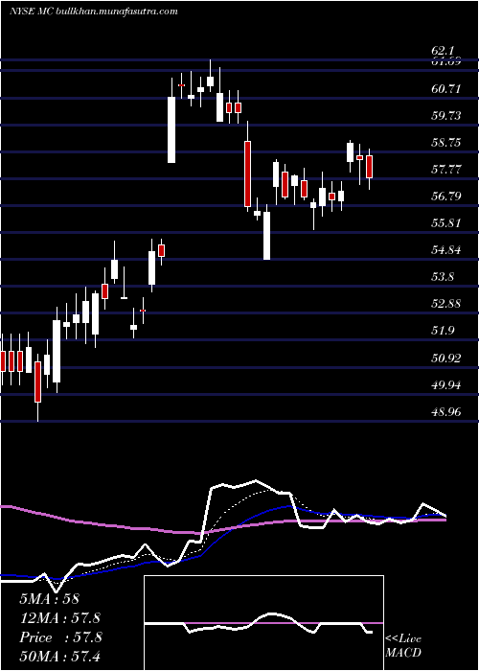Click the 49.94 price axis label
This screenshot has width=479, height=671.
coord(446,385)
